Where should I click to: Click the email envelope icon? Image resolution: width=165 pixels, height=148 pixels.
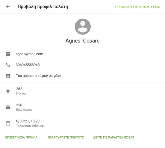coord(8,54)
